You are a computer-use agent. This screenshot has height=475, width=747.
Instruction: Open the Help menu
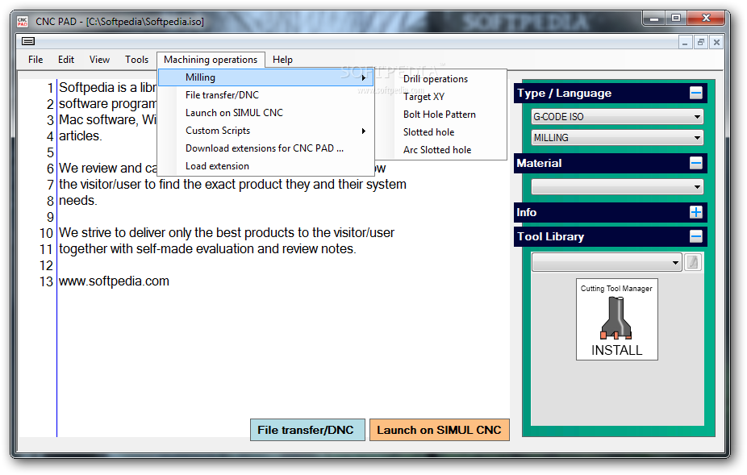click(282, 60)
